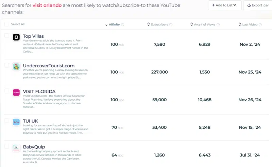Open UndercoverTourist.com channel avatar icon

point(16,67)
